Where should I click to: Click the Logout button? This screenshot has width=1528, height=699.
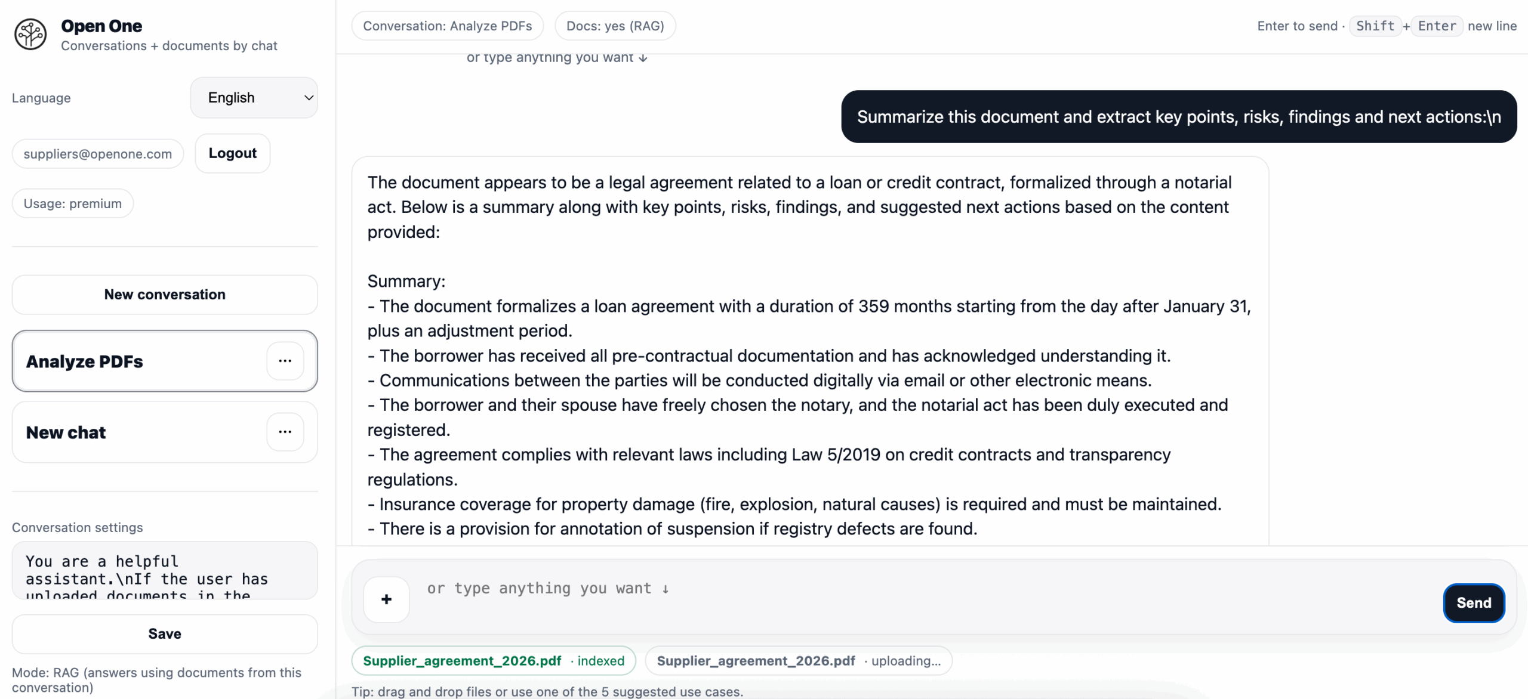coord(232,153)
